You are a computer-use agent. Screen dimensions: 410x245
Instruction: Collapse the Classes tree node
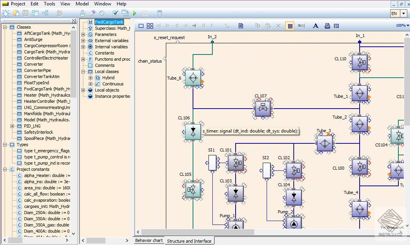(5, 27)
